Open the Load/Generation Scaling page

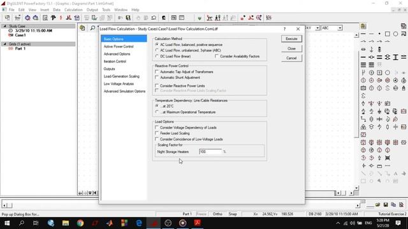(122, 76)
